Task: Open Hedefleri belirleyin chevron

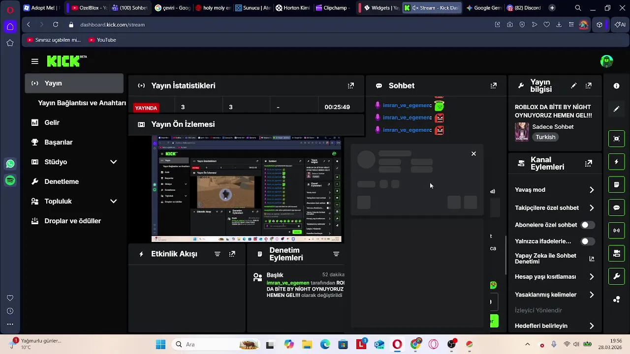Action: pos(592,326)
